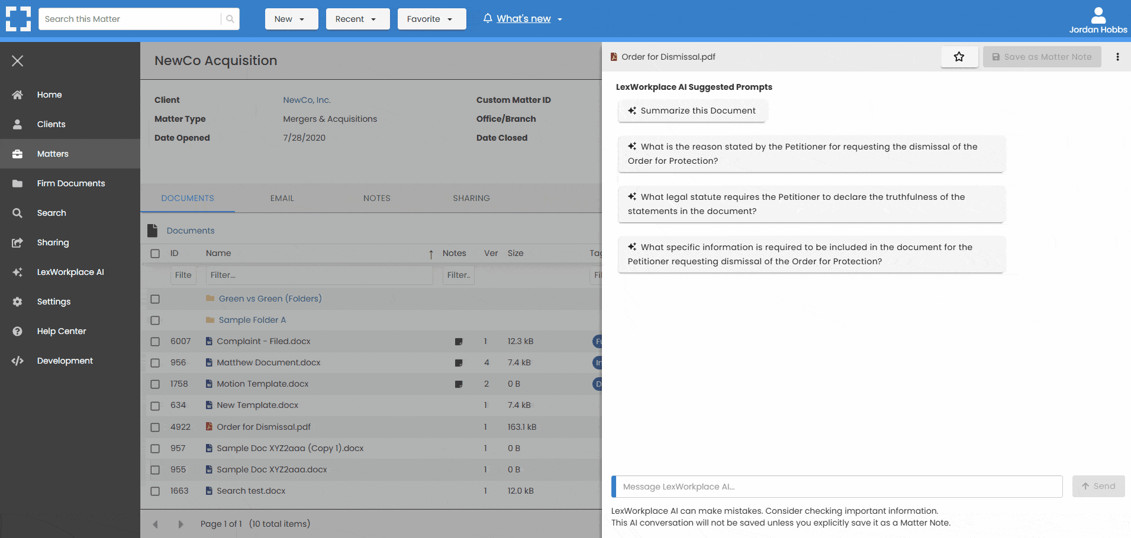Switch to the DOCUMENTS tab
Image resolution: width=1131 pixels, height=538 pixels.
click(188, 198)
